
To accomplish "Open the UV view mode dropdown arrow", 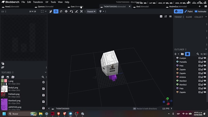I will [x=46, y=11].
